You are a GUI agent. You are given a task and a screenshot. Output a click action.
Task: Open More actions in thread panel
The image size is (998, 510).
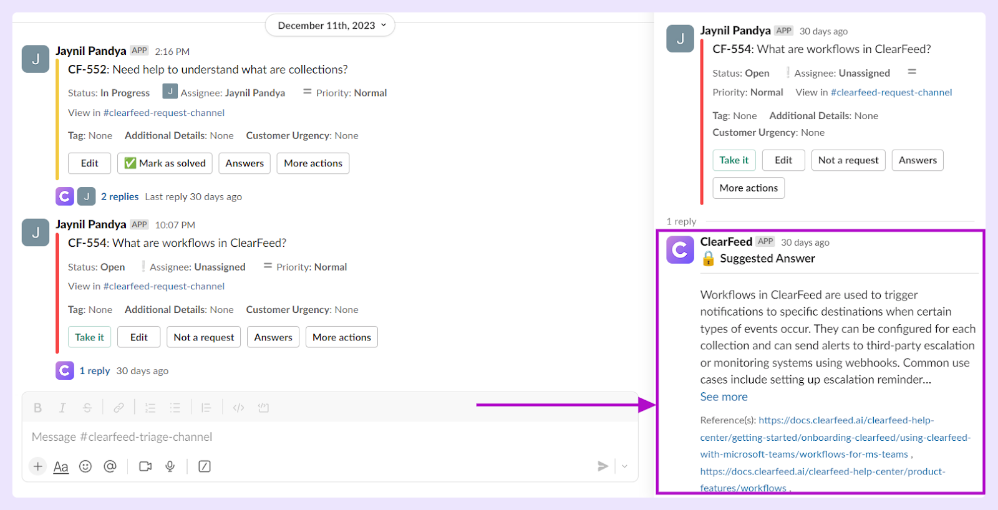[x=748, y=188]
